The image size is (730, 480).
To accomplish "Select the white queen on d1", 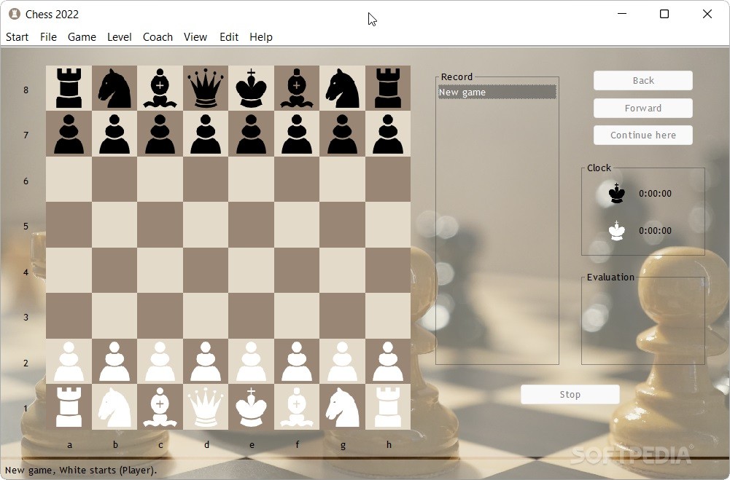I will coord(206,407).
